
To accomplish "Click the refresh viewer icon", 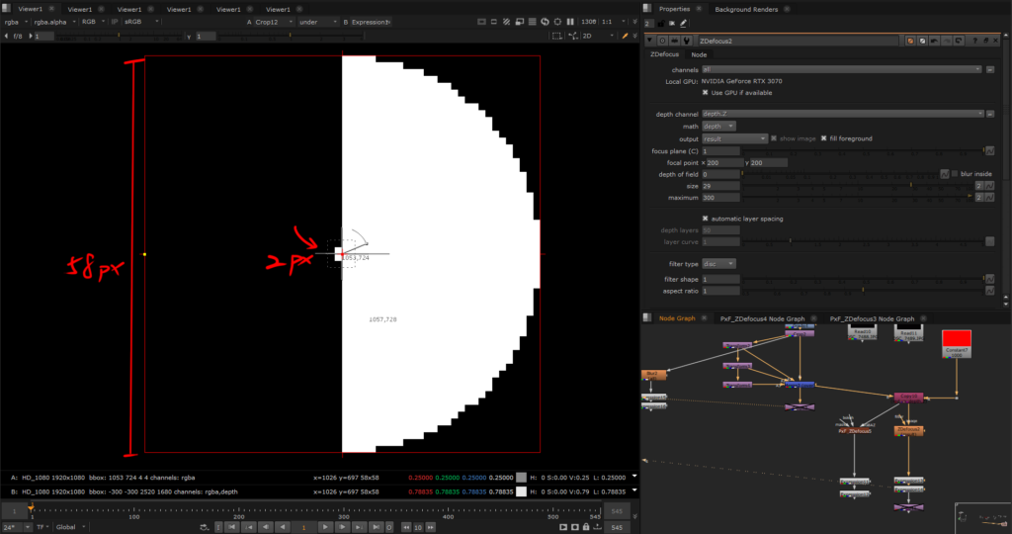I will 545,22.
